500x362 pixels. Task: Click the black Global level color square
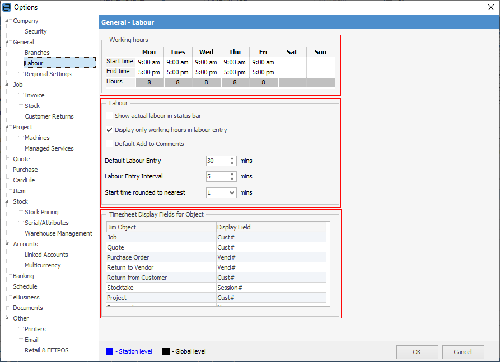coord(166,351)
